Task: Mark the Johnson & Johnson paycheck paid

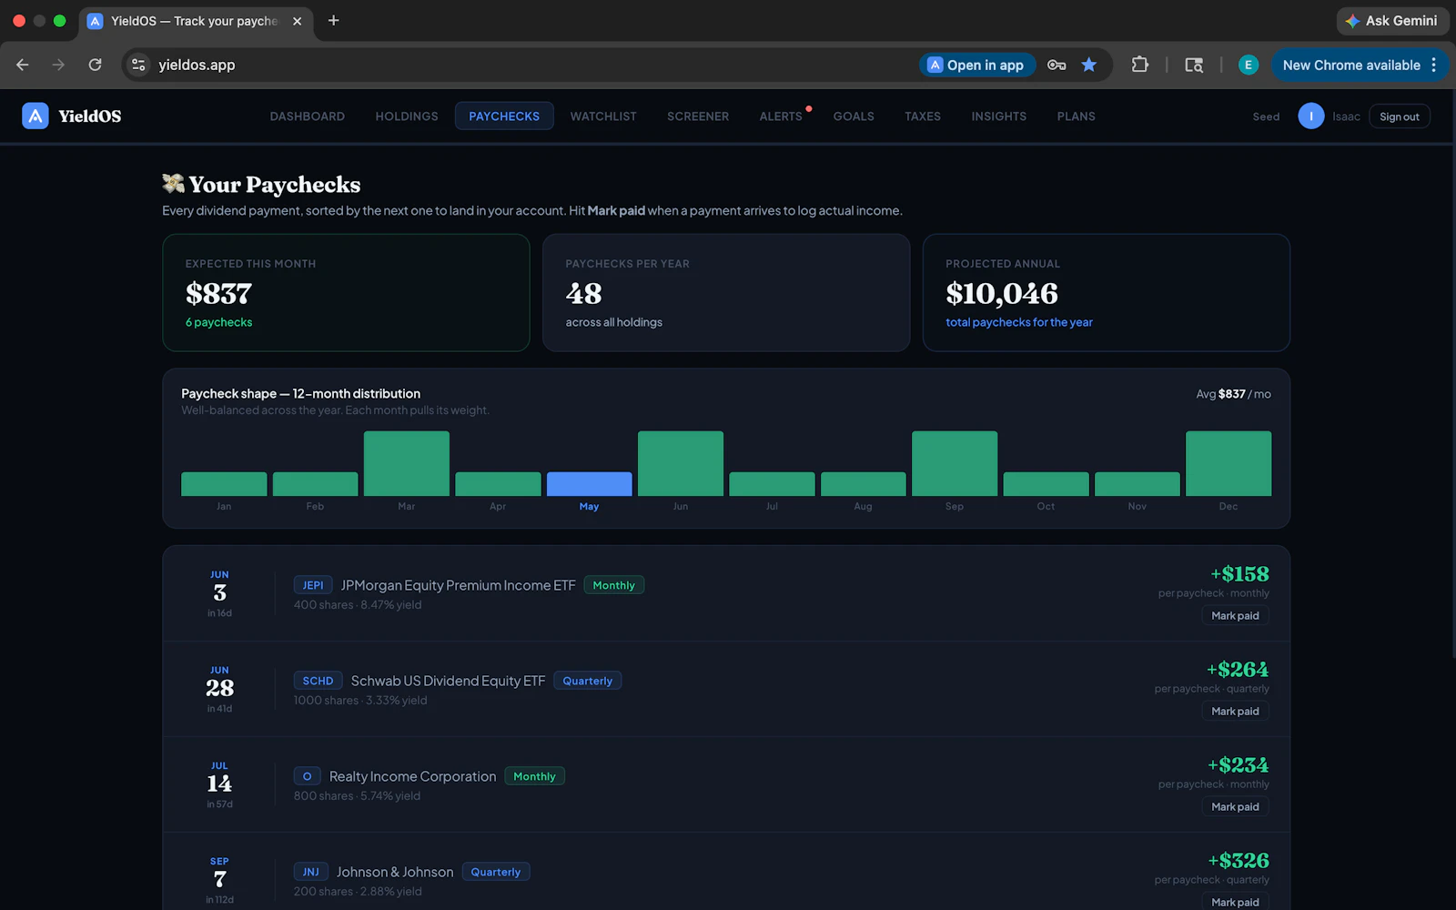Action: [1235, 901]
